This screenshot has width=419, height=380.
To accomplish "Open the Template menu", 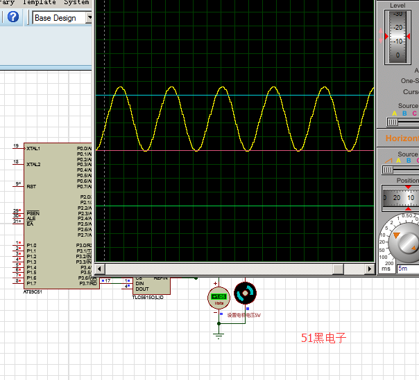I will [x=40, y=2].
